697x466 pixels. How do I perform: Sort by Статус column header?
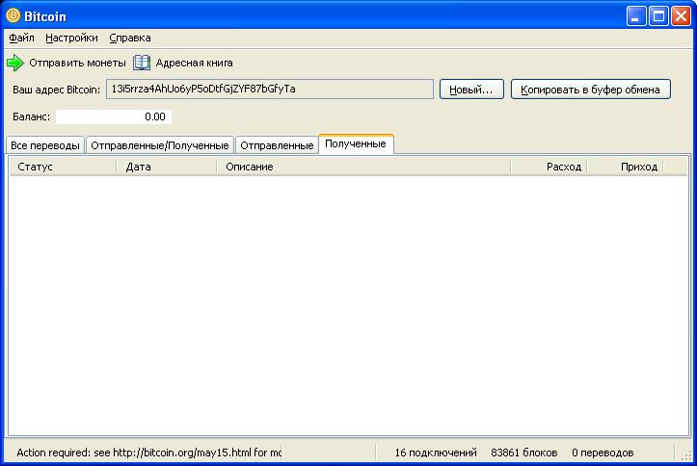(x=63, y=167)
